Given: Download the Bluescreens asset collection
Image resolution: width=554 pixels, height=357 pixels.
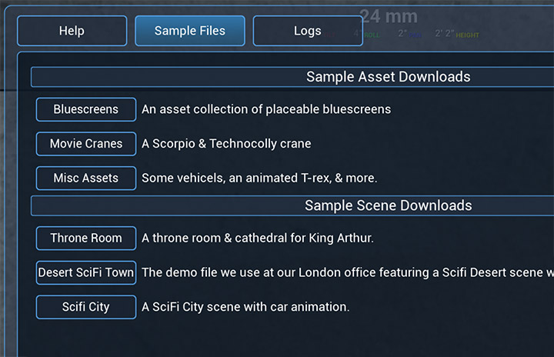Looking at the screenshot, I should tap(86, 109).
